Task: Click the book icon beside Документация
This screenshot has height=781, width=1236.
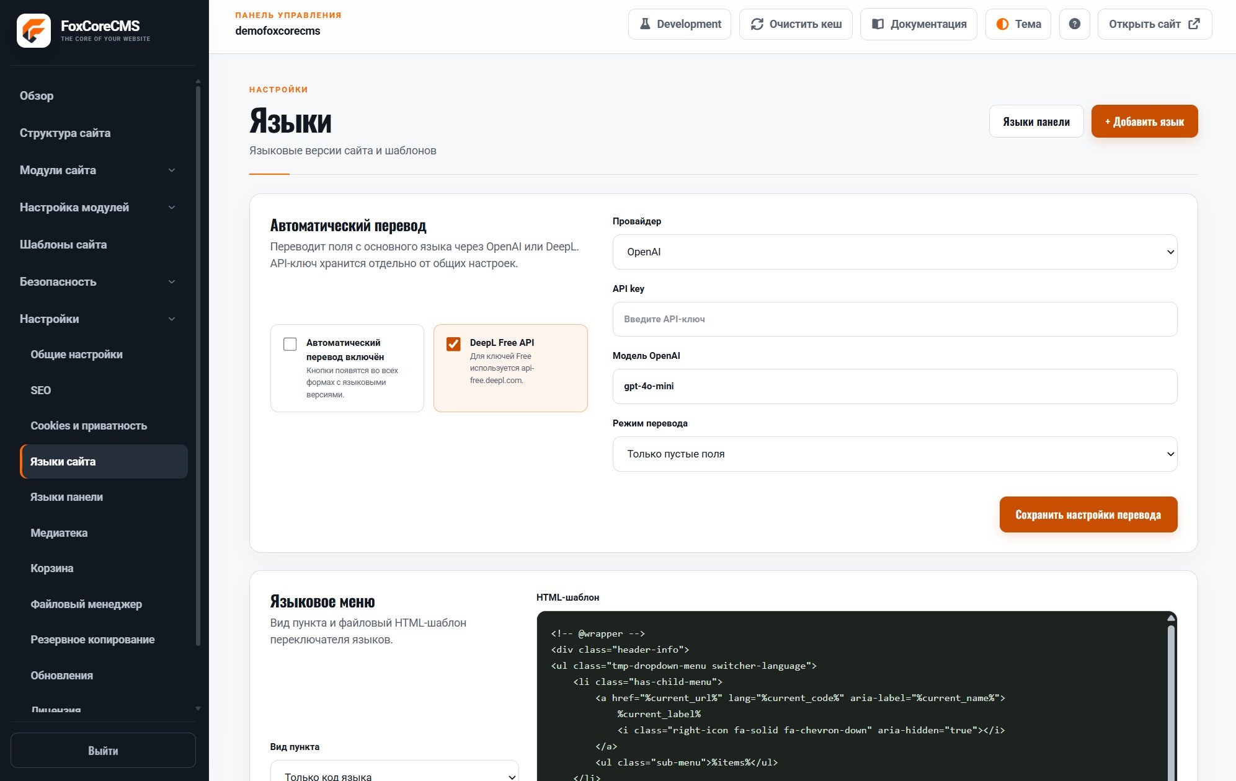Action: pyautogui.click(x=878, y=24)
